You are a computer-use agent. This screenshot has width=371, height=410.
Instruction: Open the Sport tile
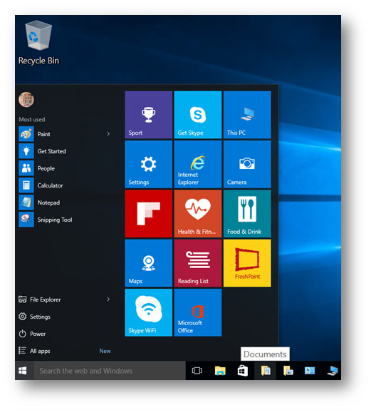click(149, 115)
